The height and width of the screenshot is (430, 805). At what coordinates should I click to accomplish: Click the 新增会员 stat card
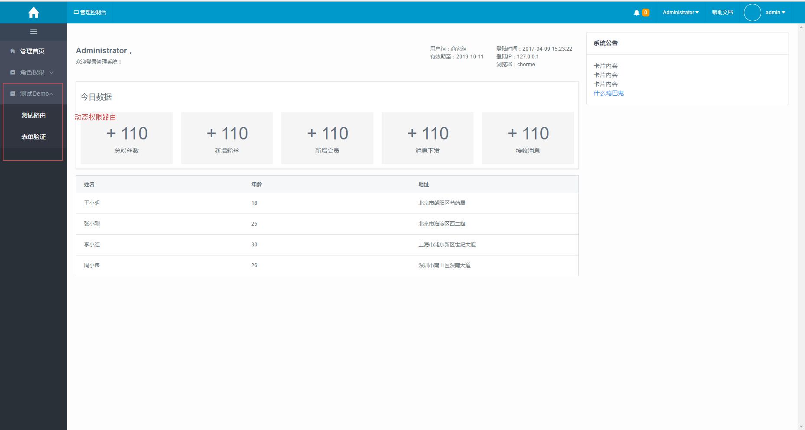[327, 138]
